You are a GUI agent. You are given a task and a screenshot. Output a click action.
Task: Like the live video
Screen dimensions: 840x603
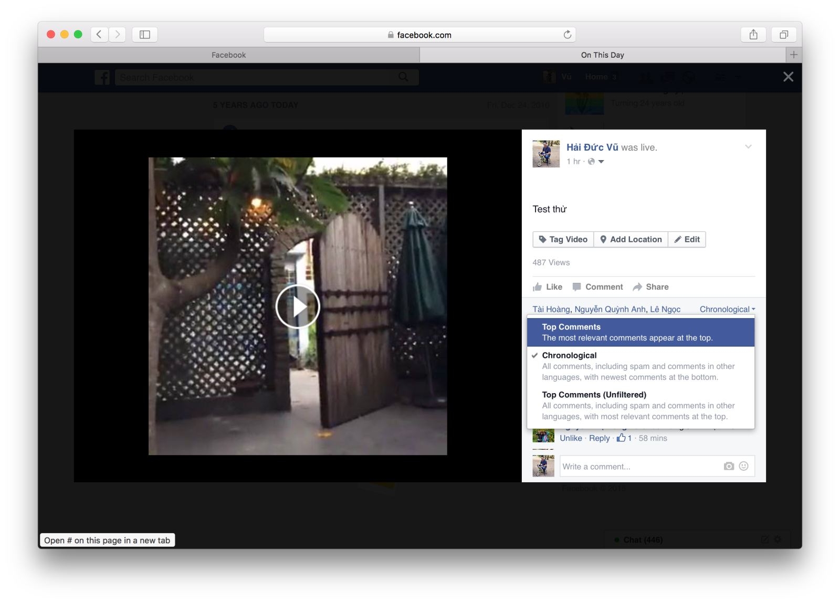[548, 287]
